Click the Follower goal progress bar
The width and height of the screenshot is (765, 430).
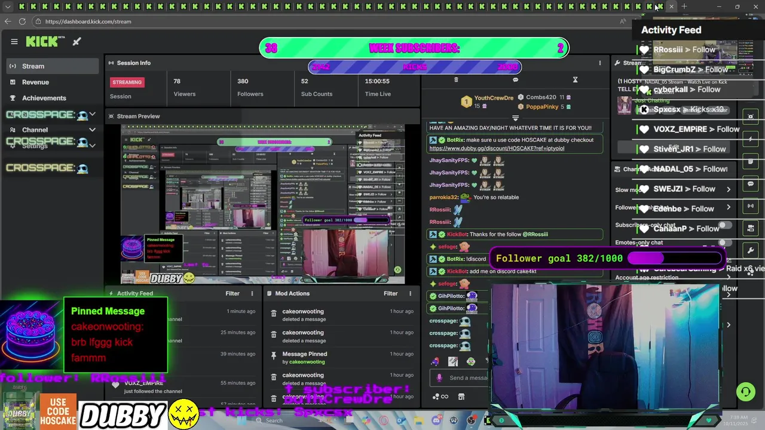(x=675, y=258)
